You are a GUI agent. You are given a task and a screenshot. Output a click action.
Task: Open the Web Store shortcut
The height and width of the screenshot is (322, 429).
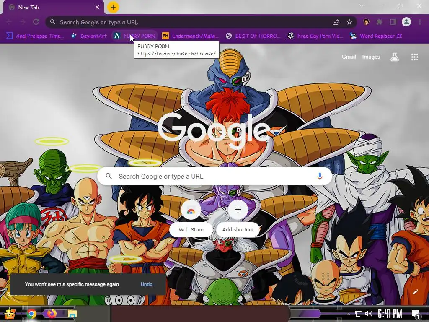click(x=191, y=218)
